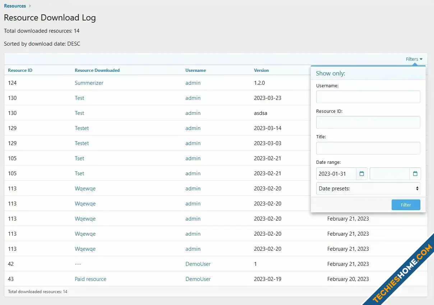
Task: Sort by Username column header
Action: 195,70
